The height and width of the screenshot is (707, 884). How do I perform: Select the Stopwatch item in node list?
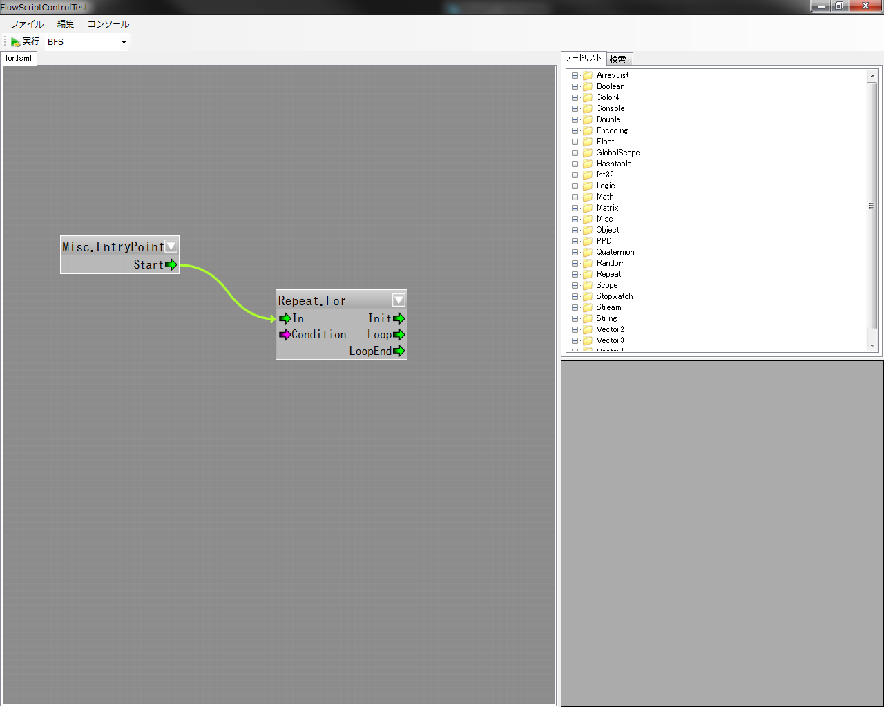pyautogui.click(x=614, y=296)
